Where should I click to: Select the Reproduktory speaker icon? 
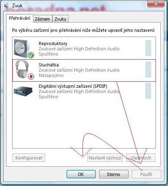(x=22, y=49)
